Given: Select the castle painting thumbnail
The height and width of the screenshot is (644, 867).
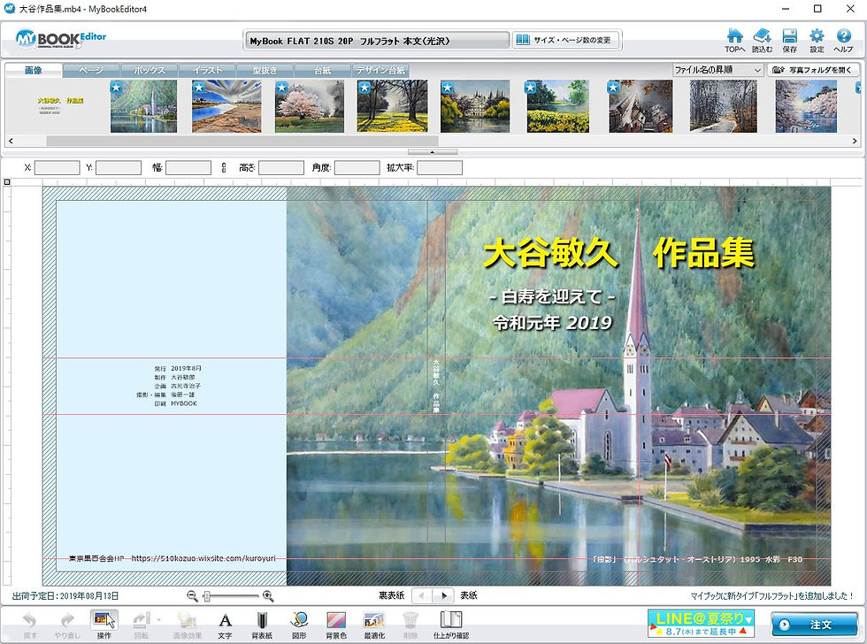Looking at the screenshot, I should [x=475, y=105].
